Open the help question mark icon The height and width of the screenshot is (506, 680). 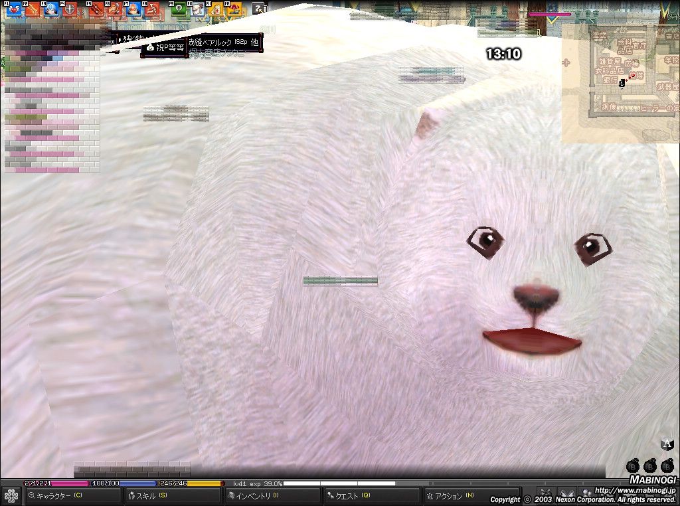pos(259,8)
